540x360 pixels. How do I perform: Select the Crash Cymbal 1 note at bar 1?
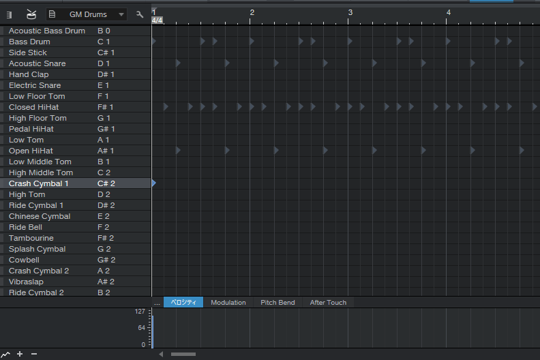[154, 183]
